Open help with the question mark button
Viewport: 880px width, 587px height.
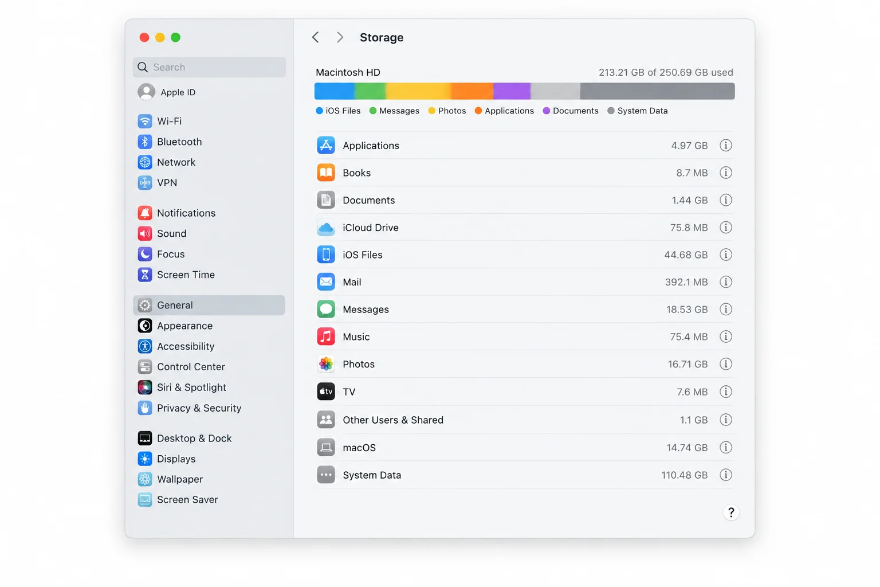click(731, 512)
